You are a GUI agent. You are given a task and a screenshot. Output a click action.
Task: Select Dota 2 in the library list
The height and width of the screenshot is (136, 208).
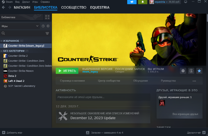click(x=12, y=76)
